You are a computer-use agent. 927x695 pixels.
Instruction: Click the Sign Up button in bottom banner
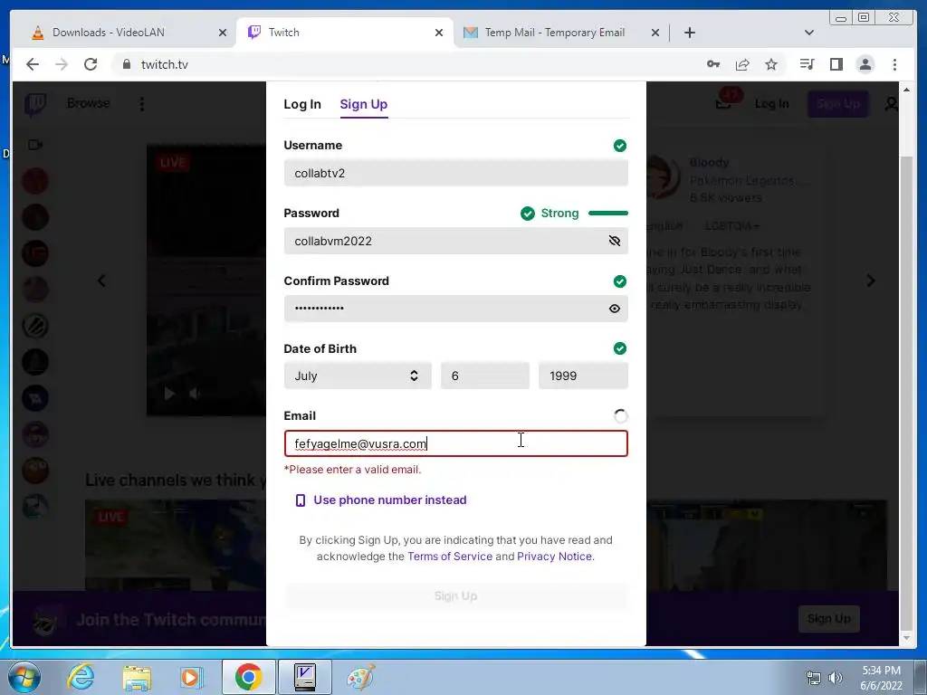point(829,619)
